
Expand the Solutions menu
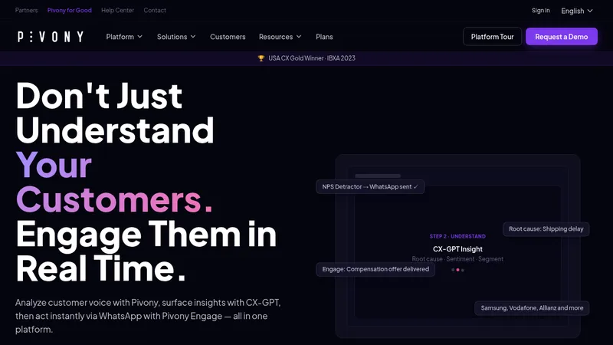point(176,37)
